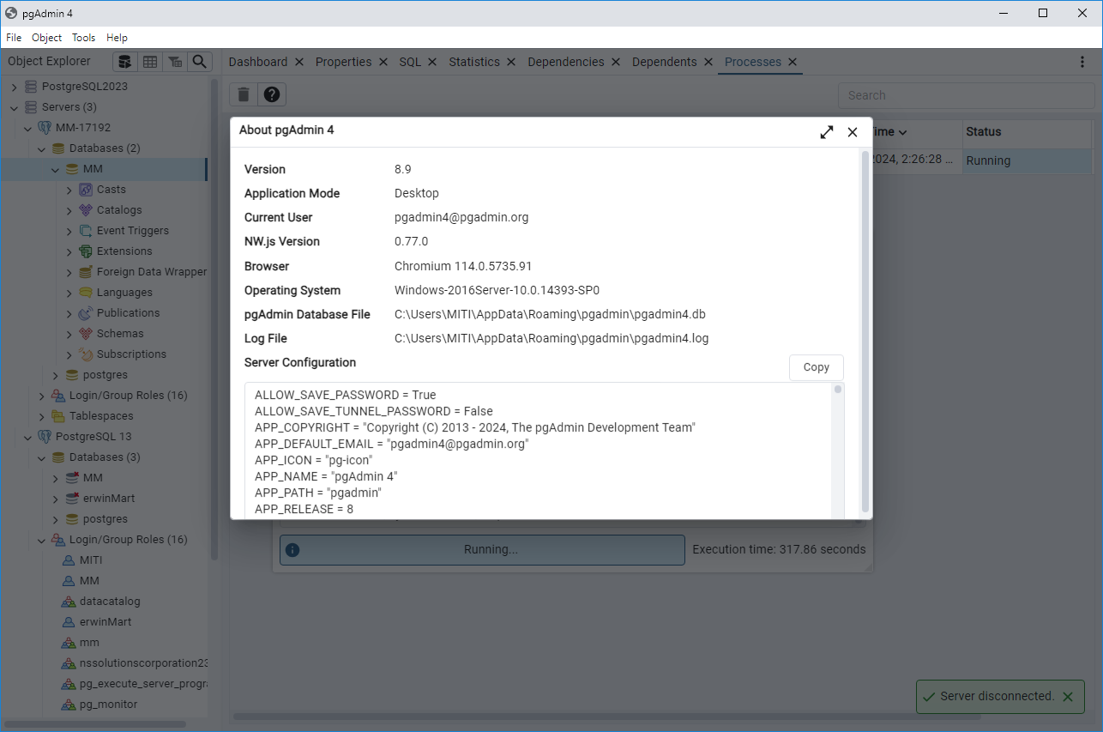Copy the Server Configuration text
This screenshot has width=1103, height=732.
point(816,367)
